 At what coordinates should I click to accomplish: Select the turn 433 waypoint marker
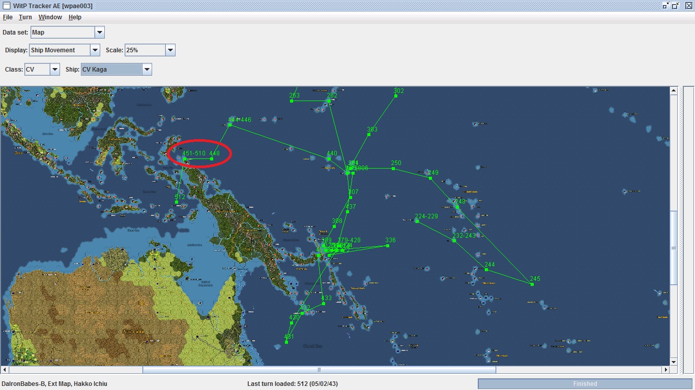pos(324,304)
